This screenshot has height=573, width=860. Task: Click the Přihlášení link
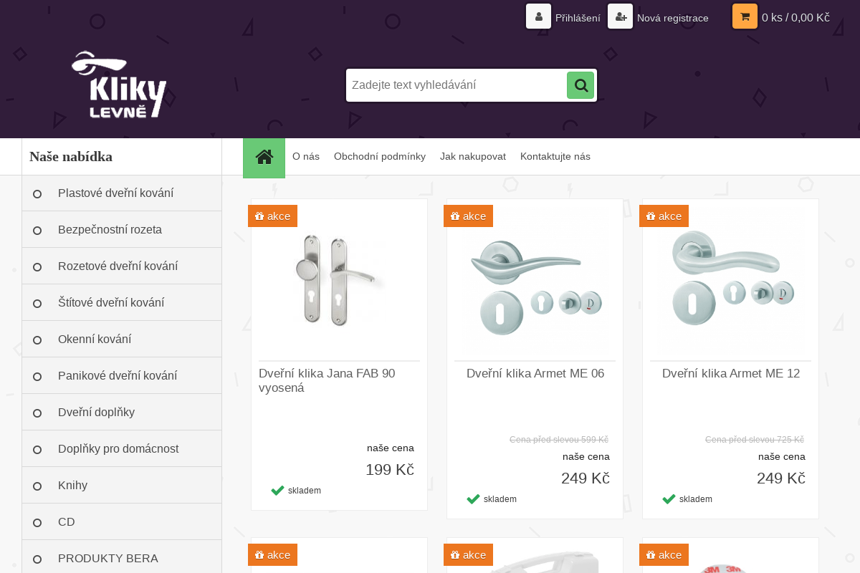(x=578, y=18)
